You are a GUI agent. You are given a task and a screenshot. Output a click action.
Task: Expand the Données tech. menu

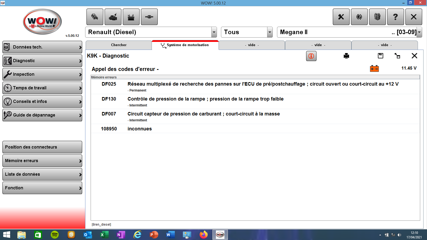coord(42,47)
